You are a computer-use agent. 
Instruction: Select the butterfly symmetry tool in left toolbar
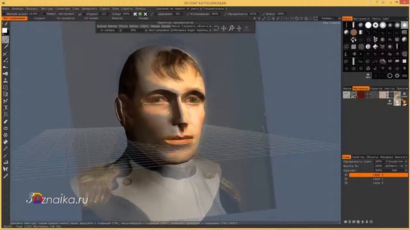coord(6,169)
